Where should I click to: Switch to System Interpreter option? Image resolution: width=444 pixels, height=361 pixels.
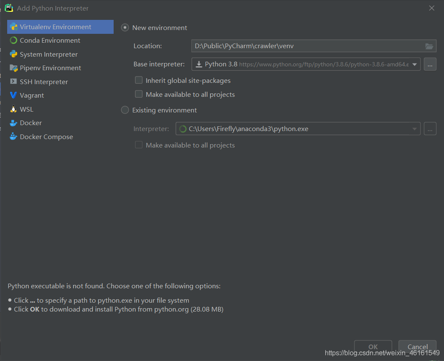click(x=60, y=54)
